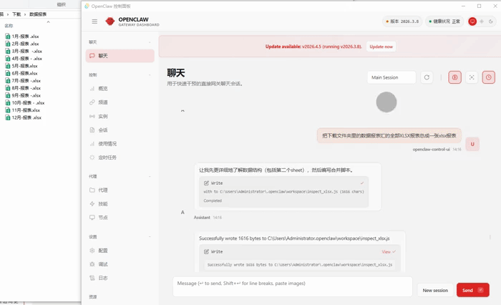Click the lightning icon next to 技能

(x=92, y=204)
